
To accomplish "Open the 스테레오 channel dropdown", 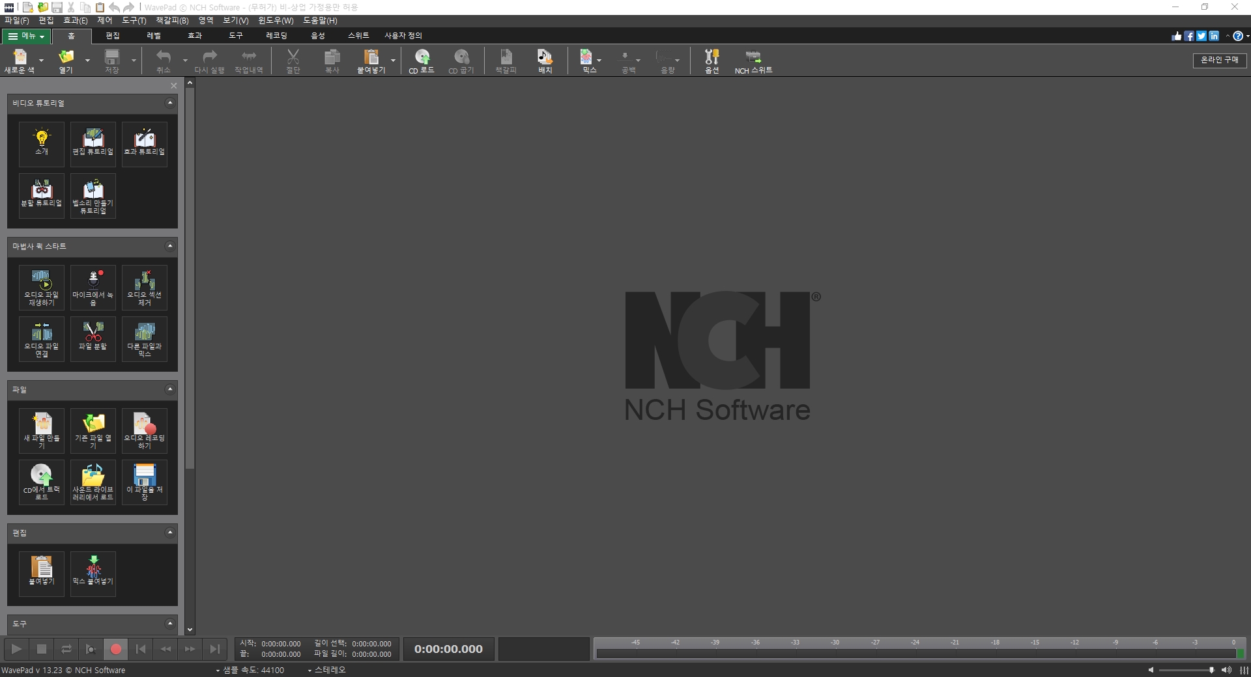I will 326,670.
